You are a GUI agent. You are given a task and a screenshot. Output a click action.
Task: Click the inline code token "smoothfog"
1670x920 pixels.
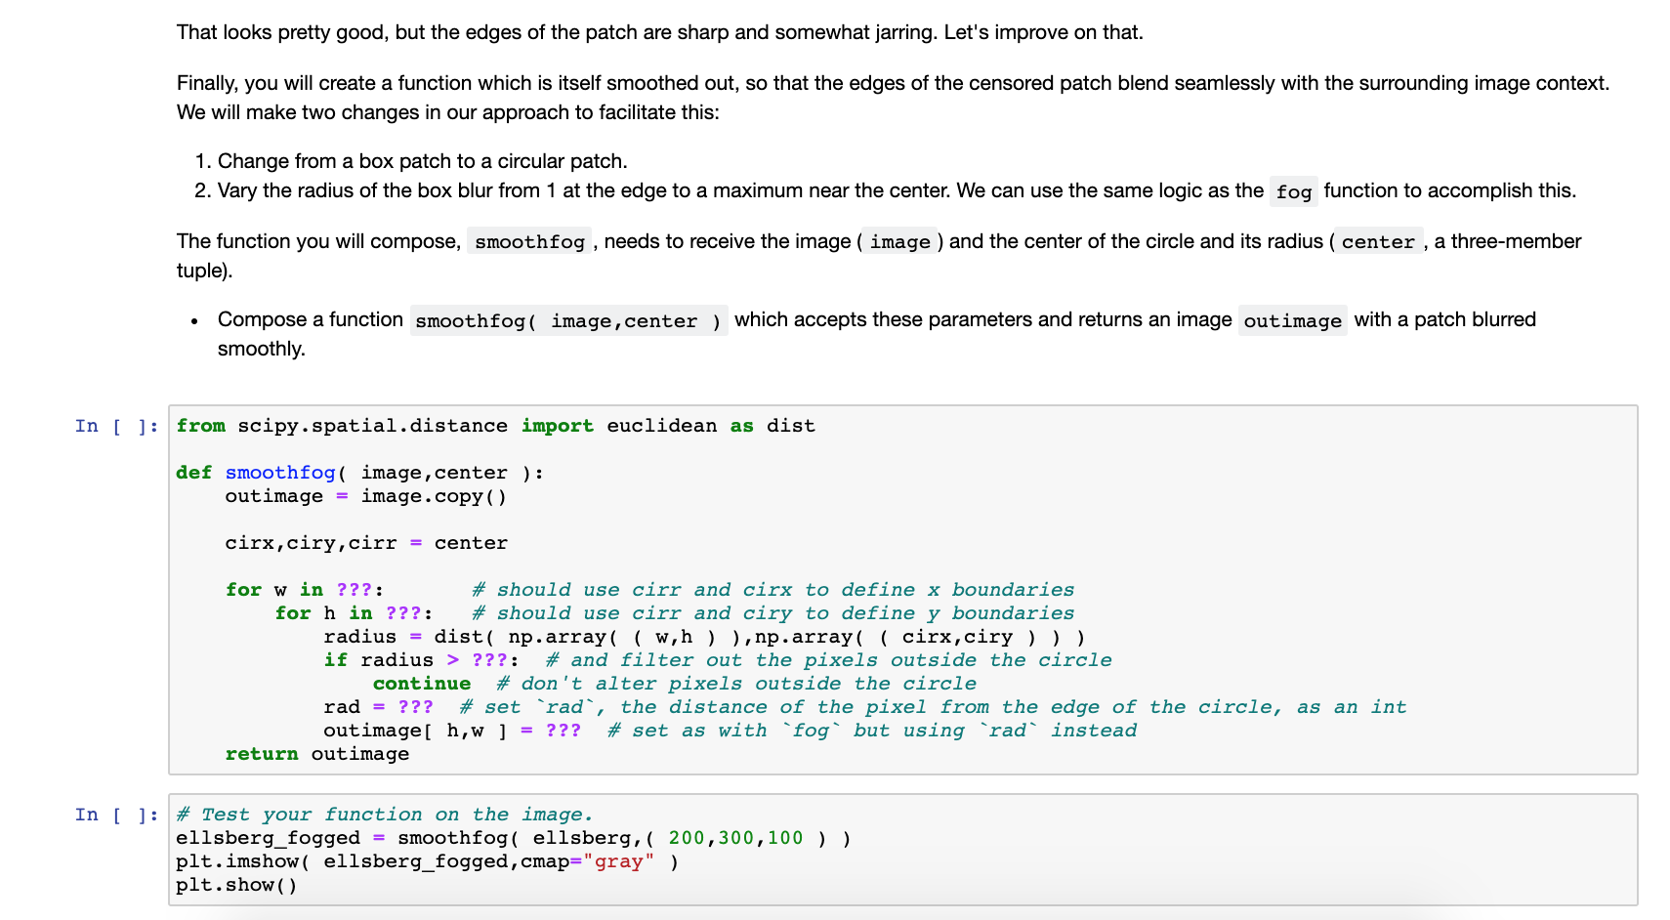tap(528, 240)
